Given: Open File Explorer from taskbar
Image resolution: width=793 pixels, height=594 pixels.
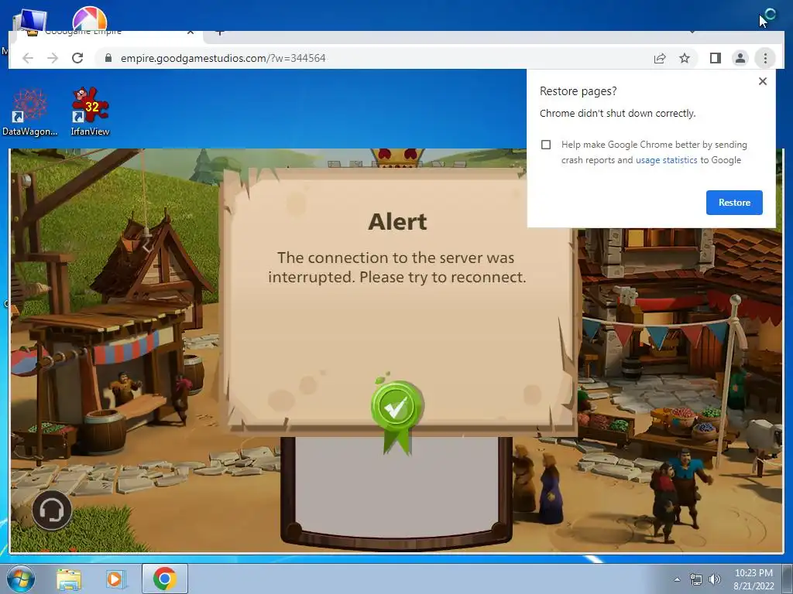Looking at the screenshot, I should point(69,579).
